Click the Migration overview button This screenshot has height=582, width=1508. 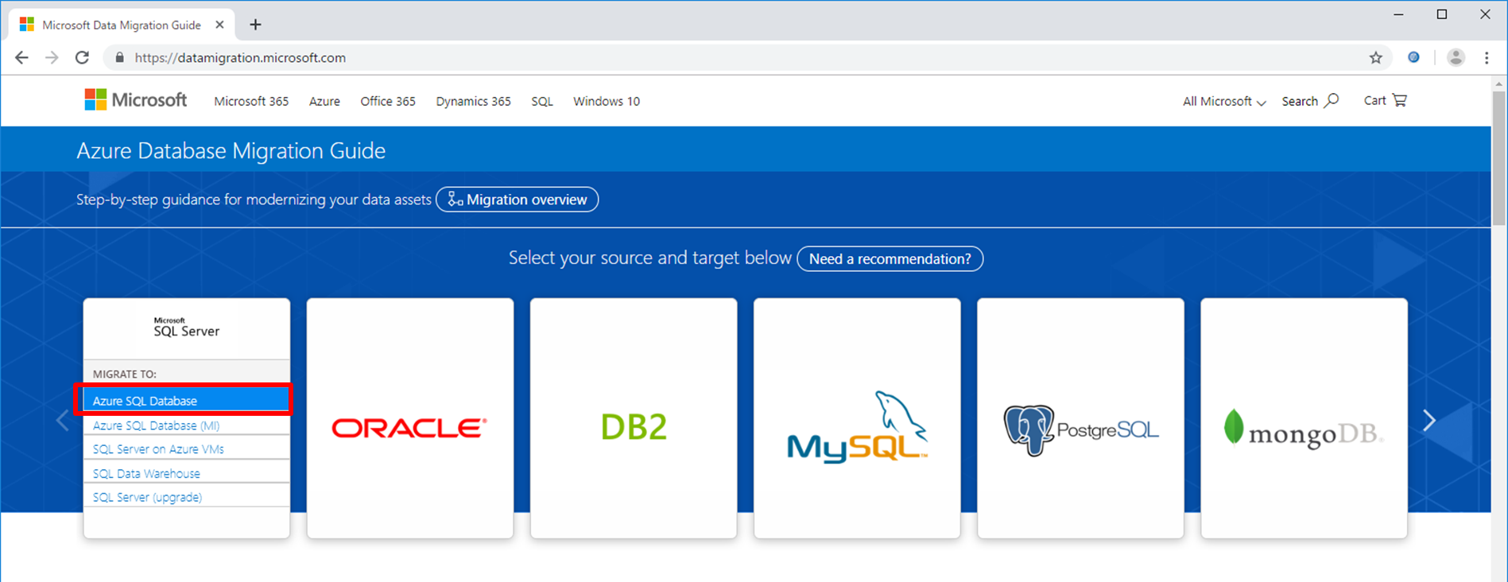pos(518,200)
